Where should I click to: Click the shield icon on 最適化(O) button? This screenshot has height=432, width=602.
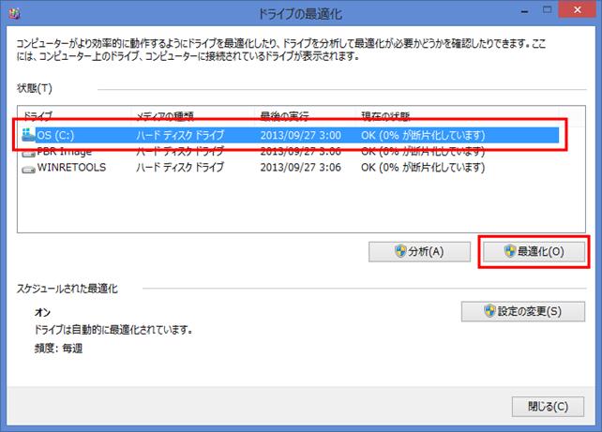point(509,251)
